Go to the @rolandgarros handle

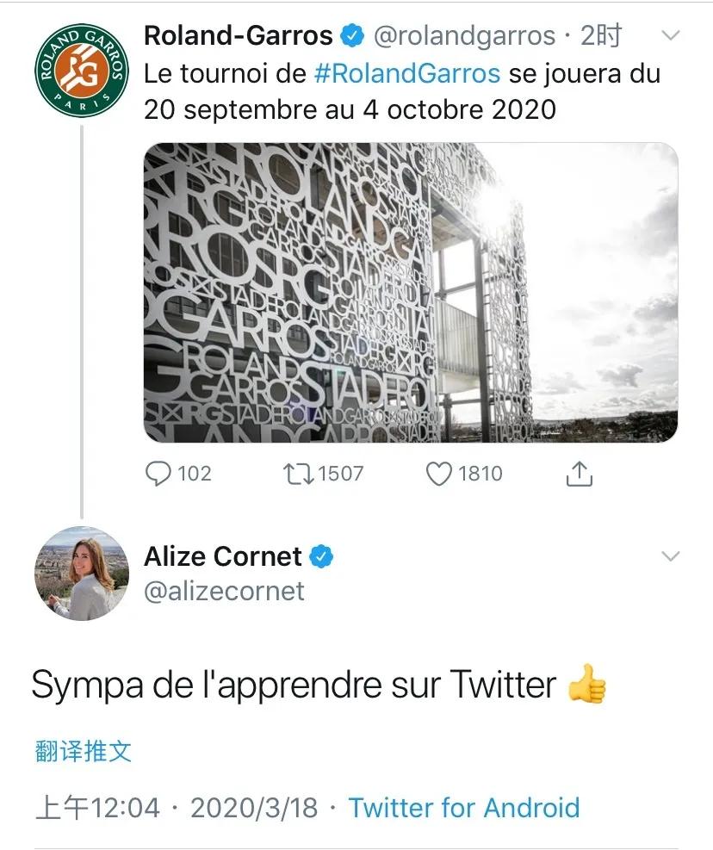click(464, 36)
